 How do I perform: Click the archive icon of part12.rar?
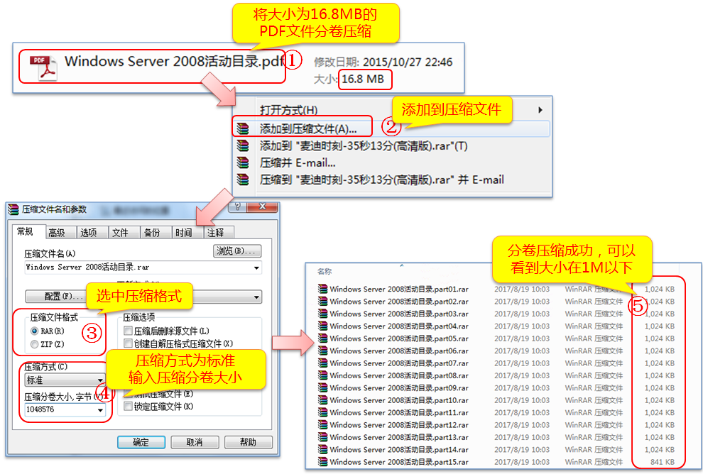(x=322, y=424)
